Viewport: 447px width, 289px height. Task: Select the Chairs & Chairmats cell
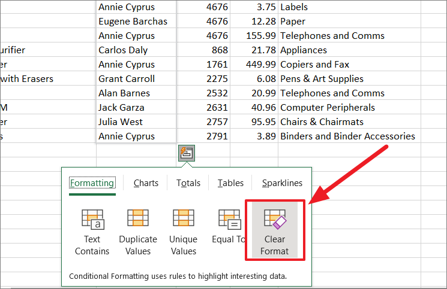pos(349,121)
